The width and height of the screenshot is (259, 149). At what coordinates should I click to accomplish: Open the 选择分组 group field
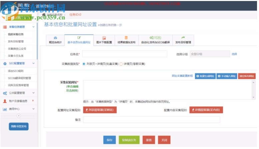point(210,54)
